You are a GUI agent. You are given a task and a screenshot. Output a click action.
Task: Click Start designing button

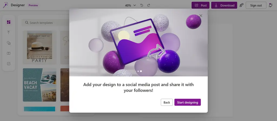[x=188, y=102]
